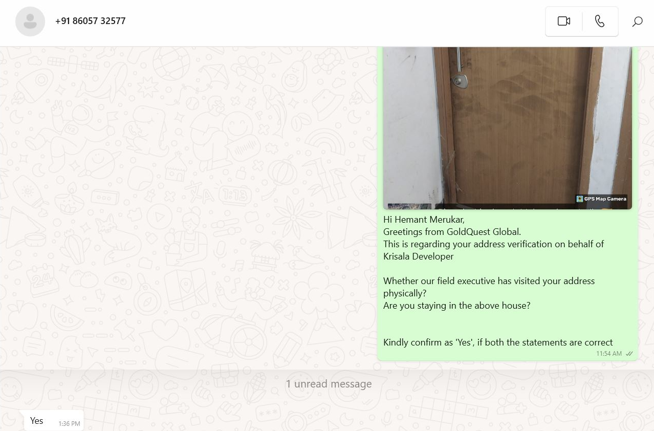Open contact info for +91 86057 32577

pyautogui.click(x=91, y=21)
